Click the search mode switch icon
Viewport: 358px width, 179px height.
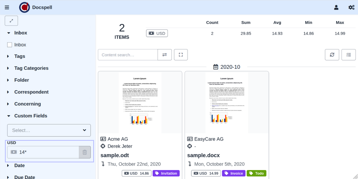tap(165, 55)
